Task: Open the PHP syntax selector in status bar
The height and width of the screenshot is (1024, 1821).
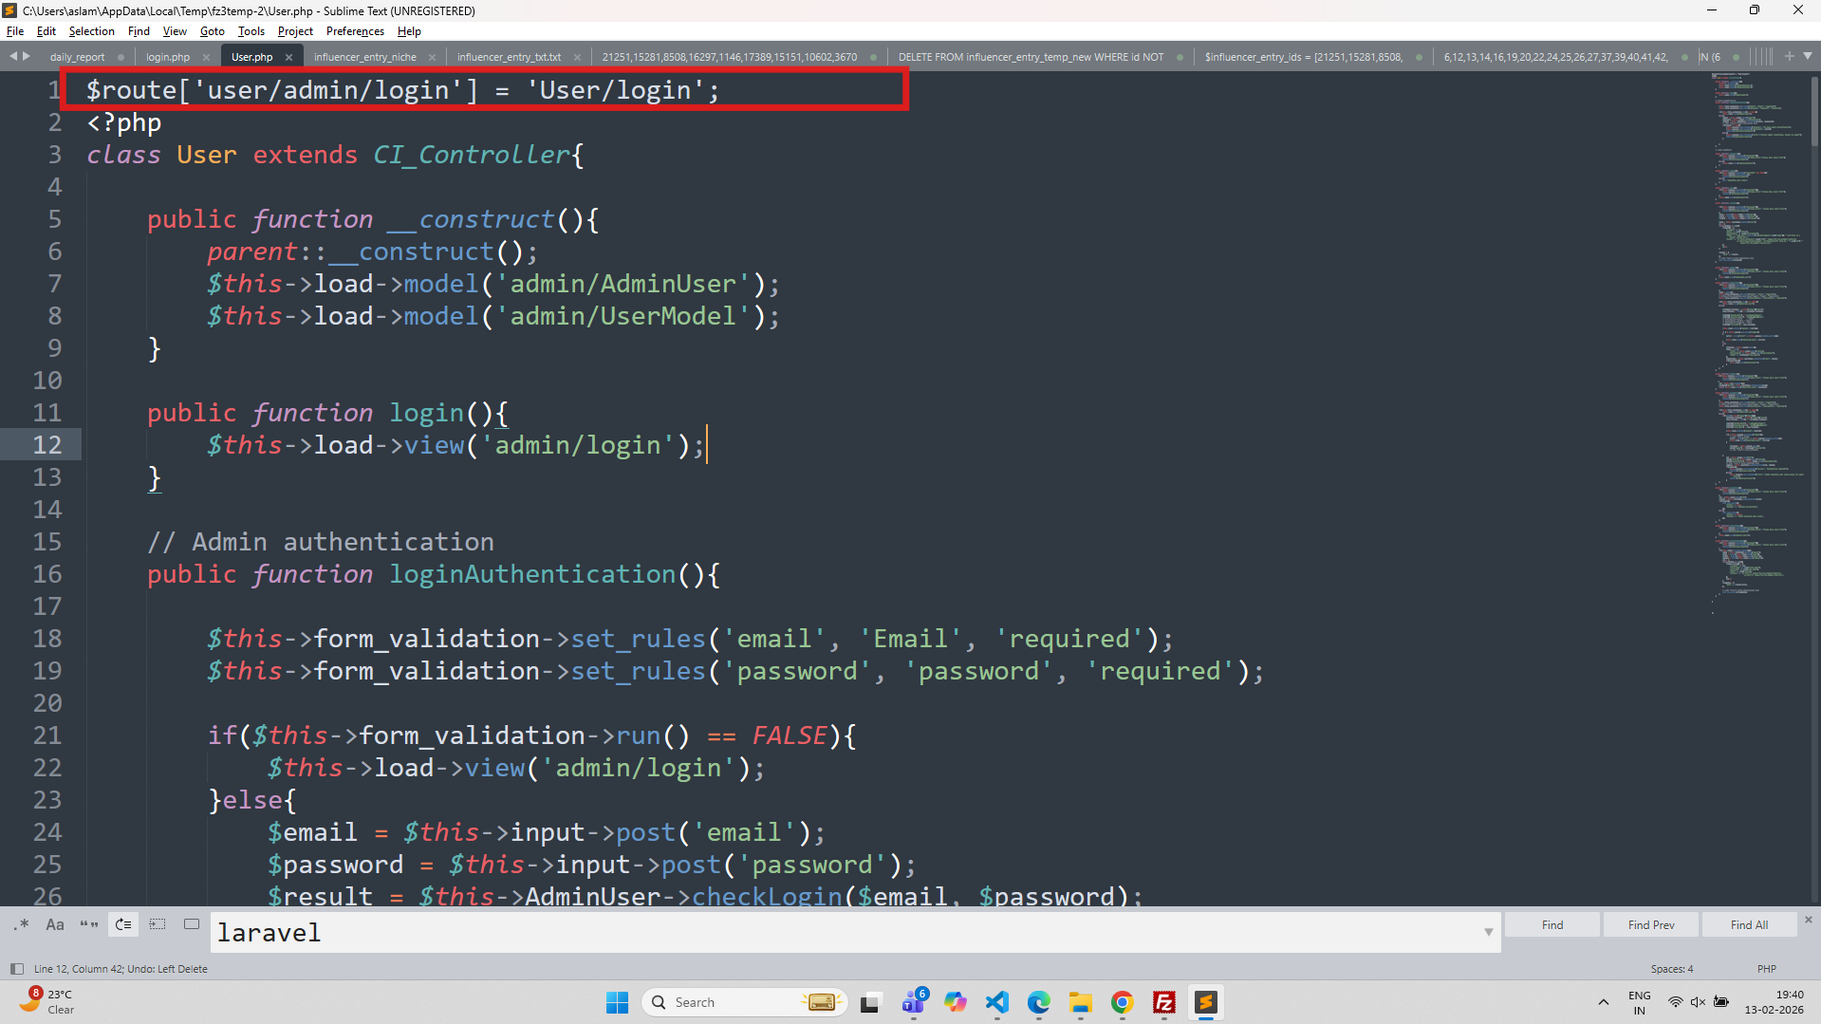Action: 1766,969
